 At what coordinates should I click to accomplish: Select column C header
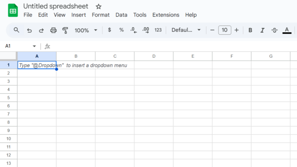point(115,56)
